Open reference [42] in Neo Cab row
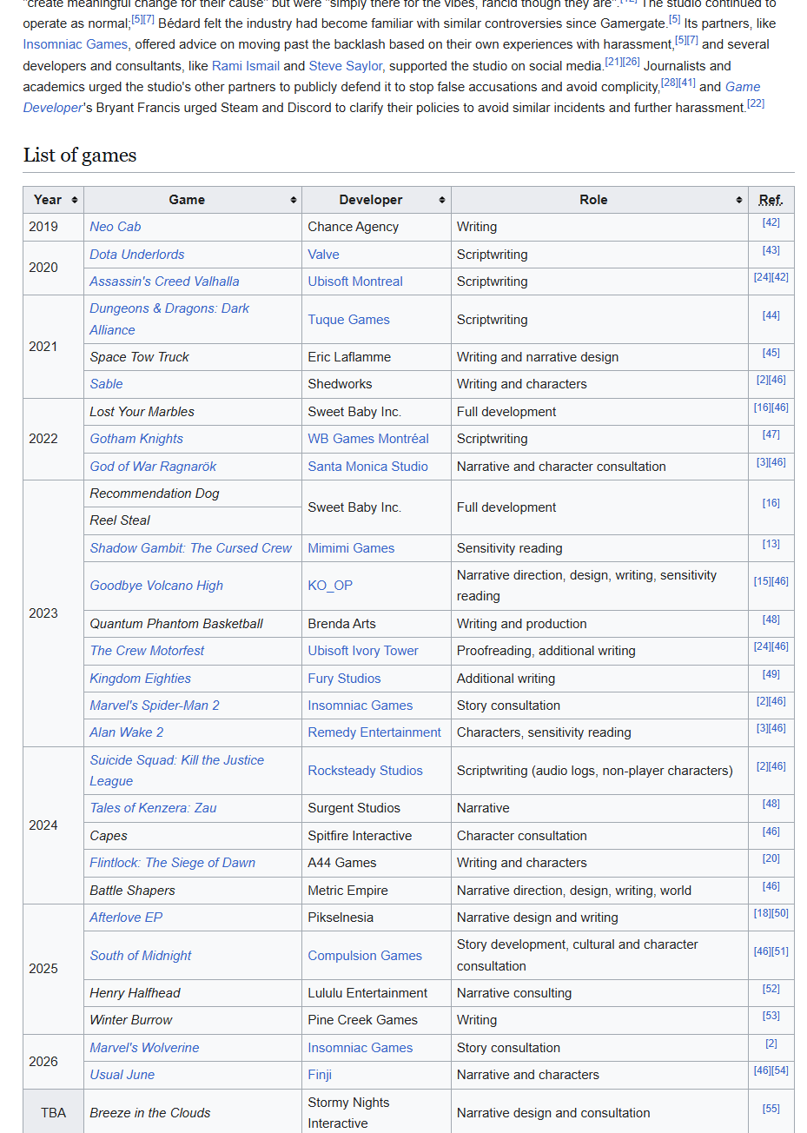 [771, 222]
